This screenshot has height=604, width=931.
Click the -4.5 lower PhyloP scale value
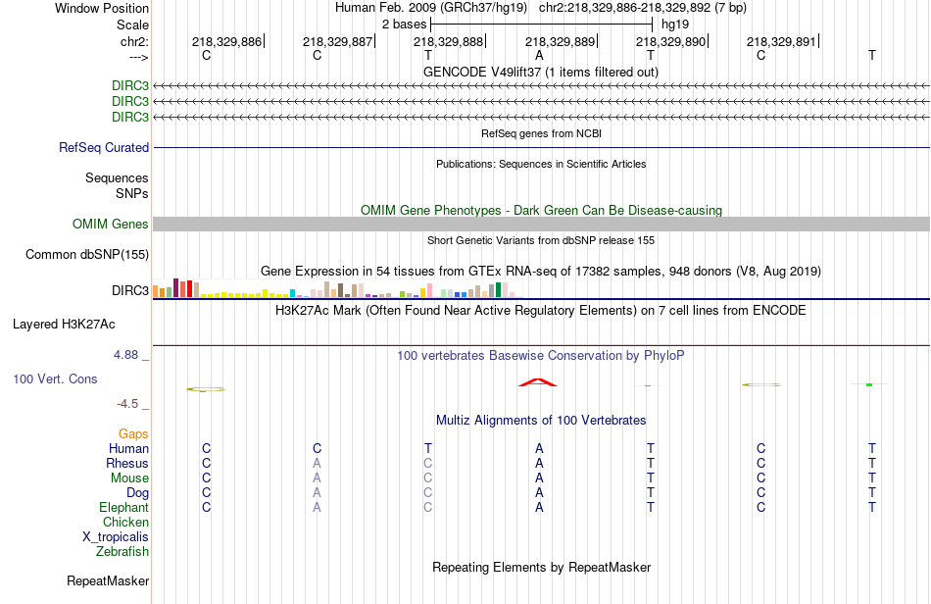click(x=127, y=404)
